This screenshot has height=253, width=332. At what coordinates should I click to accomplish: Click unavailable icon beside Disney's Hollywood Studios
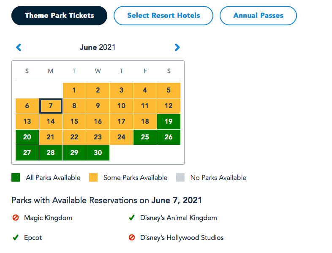(x=132, y=237)
